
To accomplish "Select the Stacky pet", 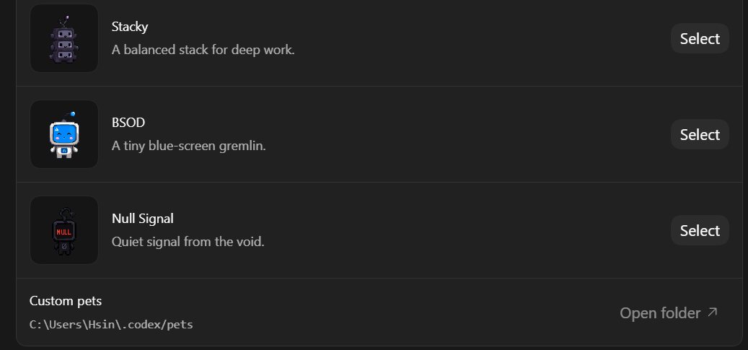I will 700,38.
